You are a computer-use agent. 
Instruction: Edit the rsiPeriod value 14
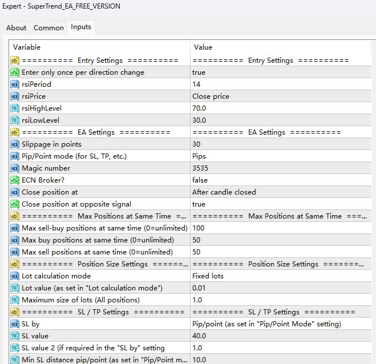(x=281, y=84)
